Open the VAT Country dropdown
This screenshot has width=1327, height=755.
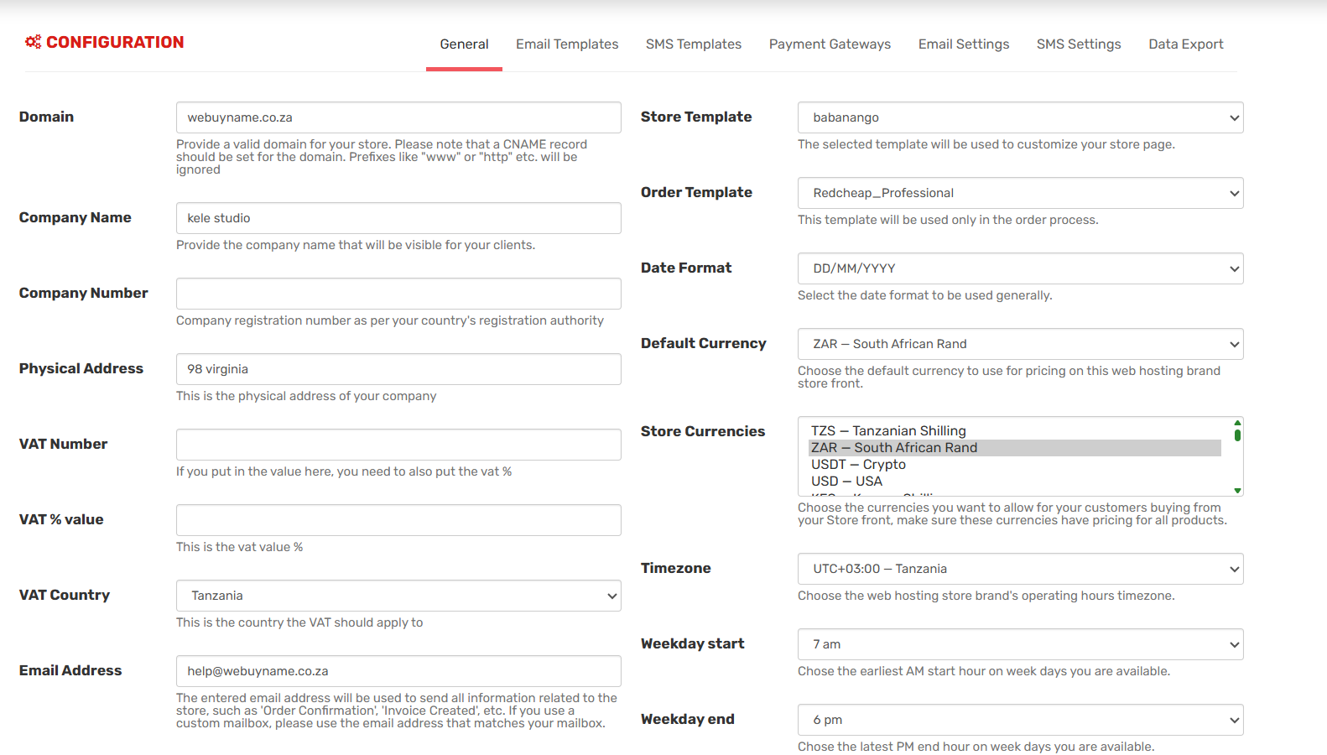click(x=398, y=596)
